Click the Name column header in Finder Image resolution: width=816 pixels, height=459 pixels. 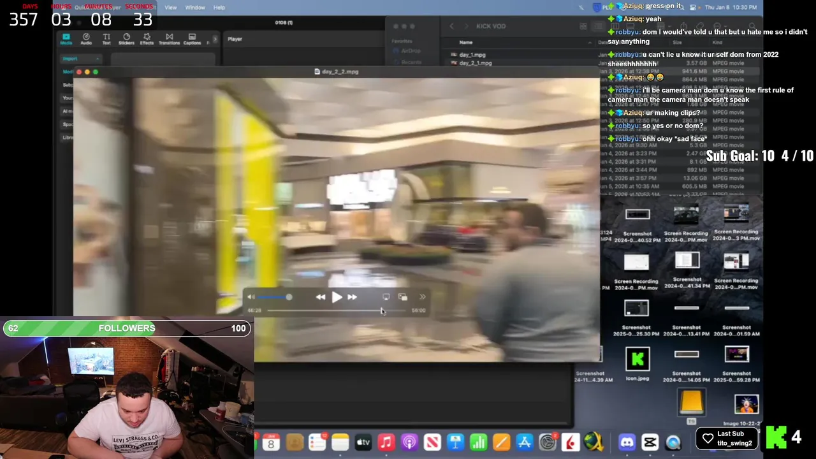pyautogui.click(x=466, y=43)
